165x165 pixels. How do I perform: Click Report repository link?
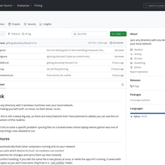[x=139, y=72]
